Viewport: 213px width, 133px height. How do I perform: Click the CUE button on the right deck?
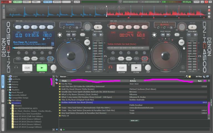[121, 67]
